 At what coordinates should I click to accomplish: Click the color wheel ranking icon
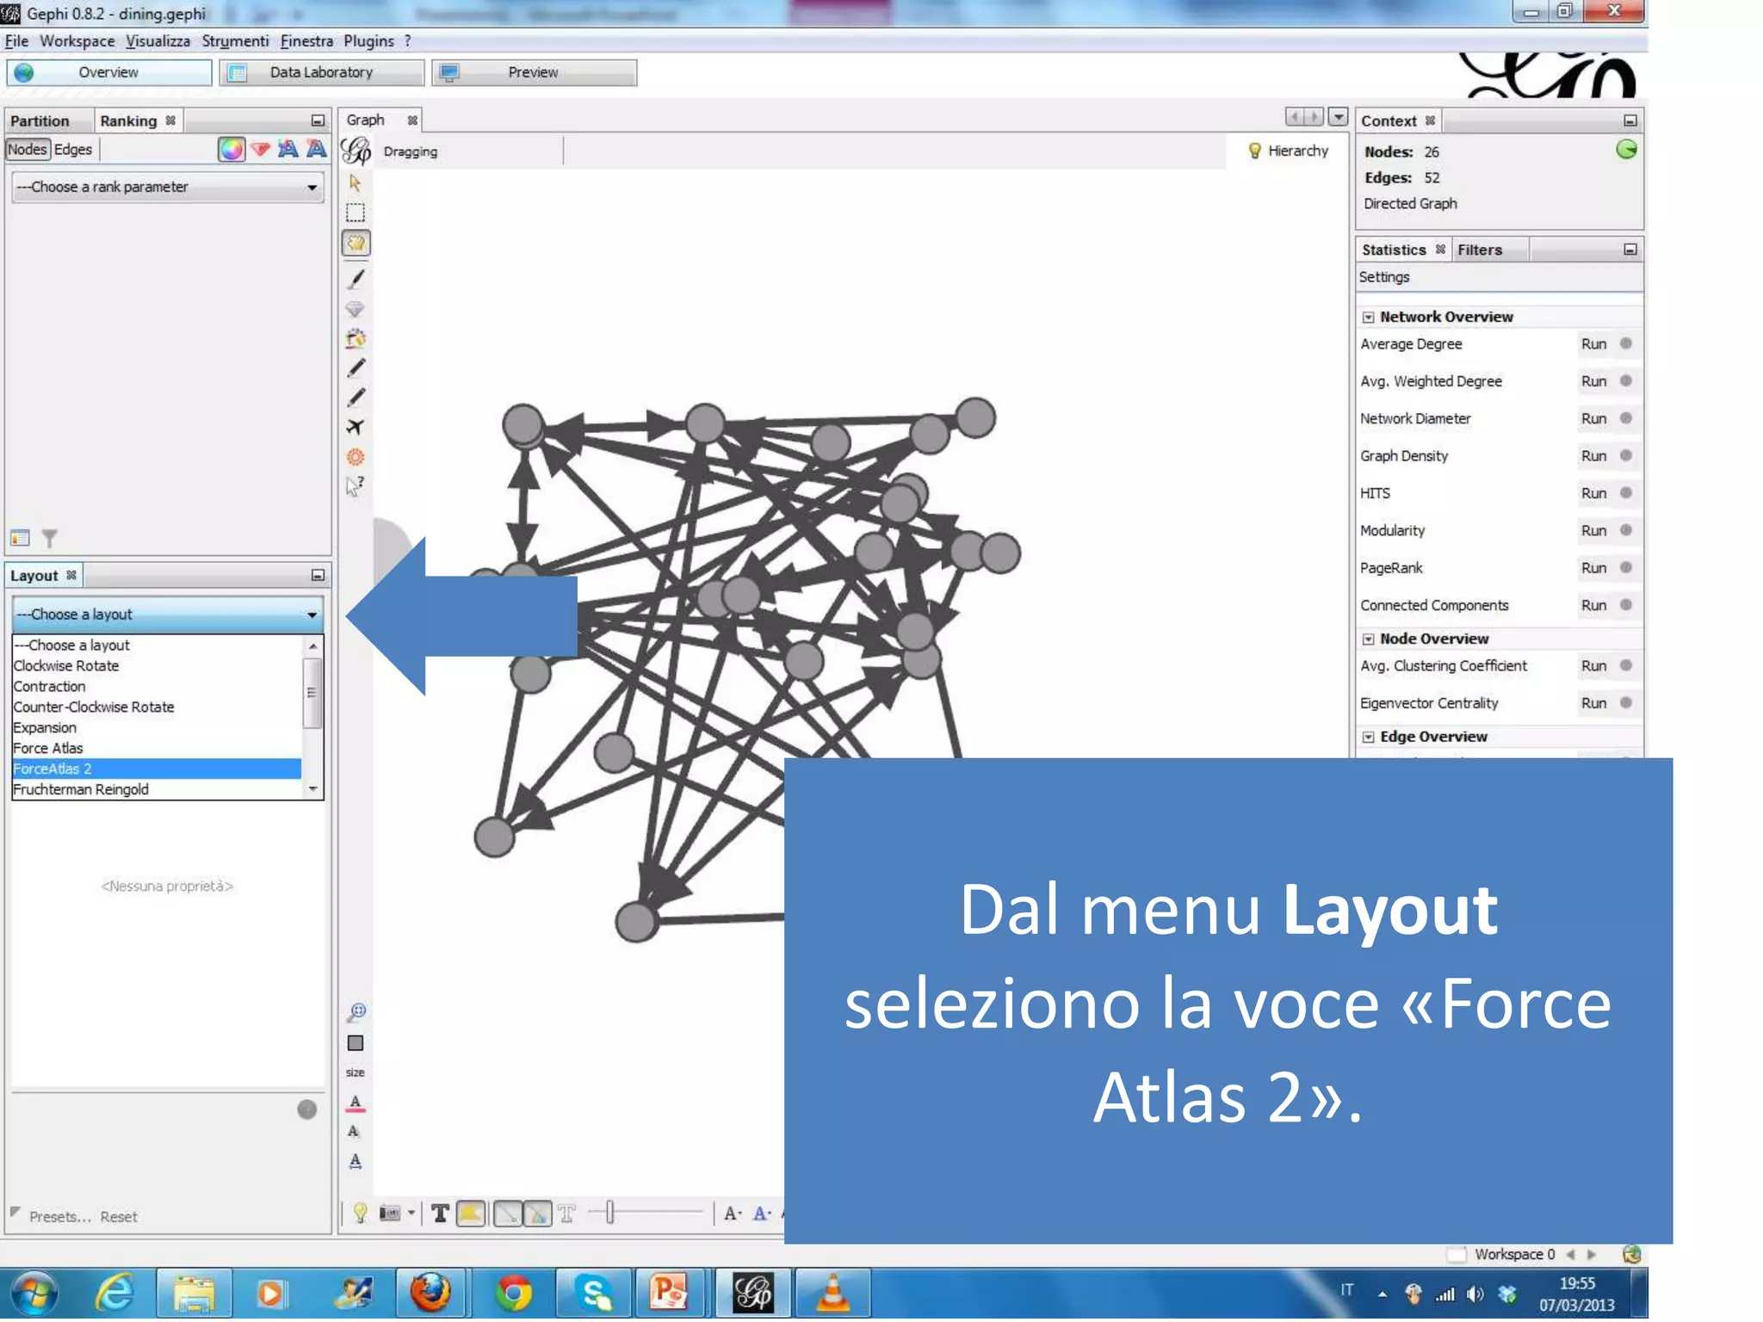(x=231, y=150)
